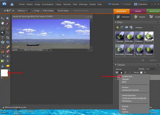Open the Organiseur button

[x=141, y=4]
